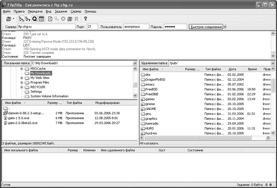Open the Site Manager icon in toolbar
Image resolution: width=277 pixels, height=188 pixels.
tap(8, 19)
